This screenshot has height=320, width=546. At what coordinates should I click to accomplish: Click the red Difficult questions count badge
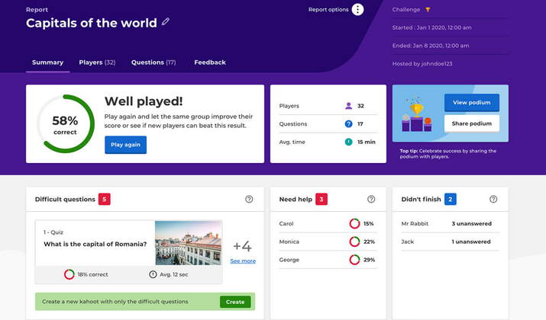click(x=105, y=199)
